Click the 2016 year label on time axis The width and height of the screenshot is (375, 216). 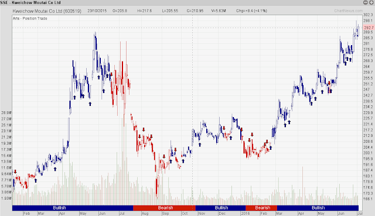[x=246, y=214]
